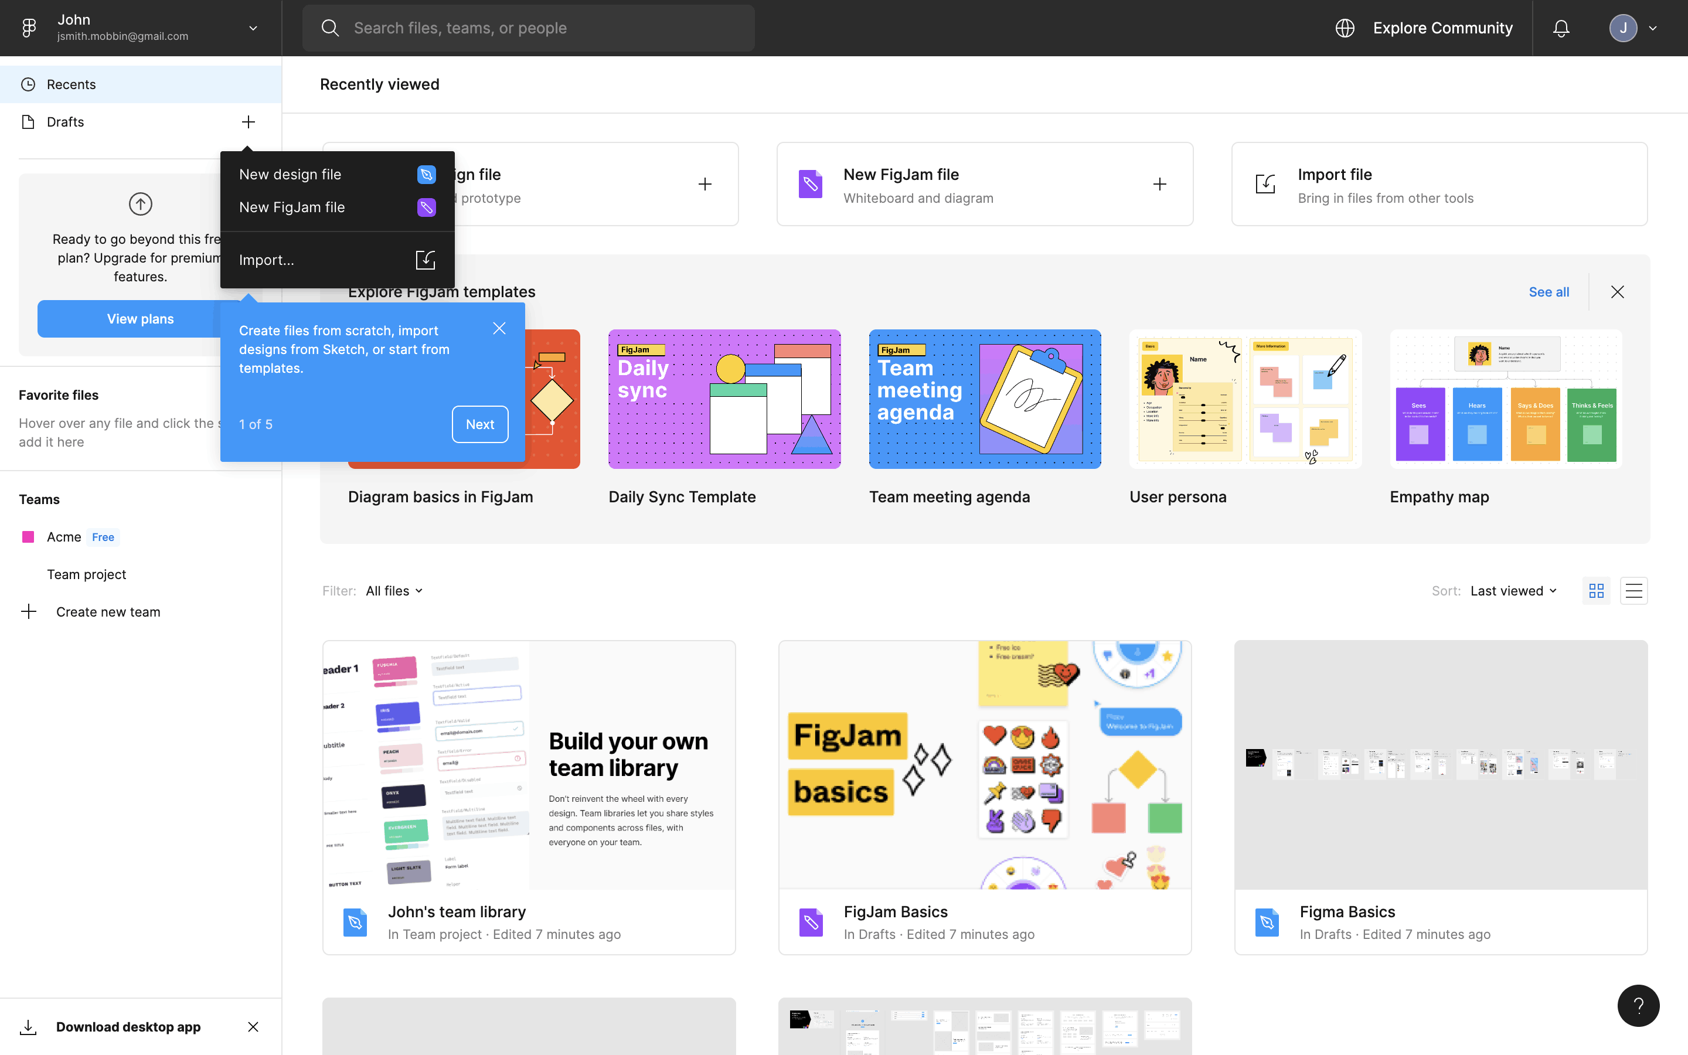Open the All files filter dropdown

(x=394, y=591)
